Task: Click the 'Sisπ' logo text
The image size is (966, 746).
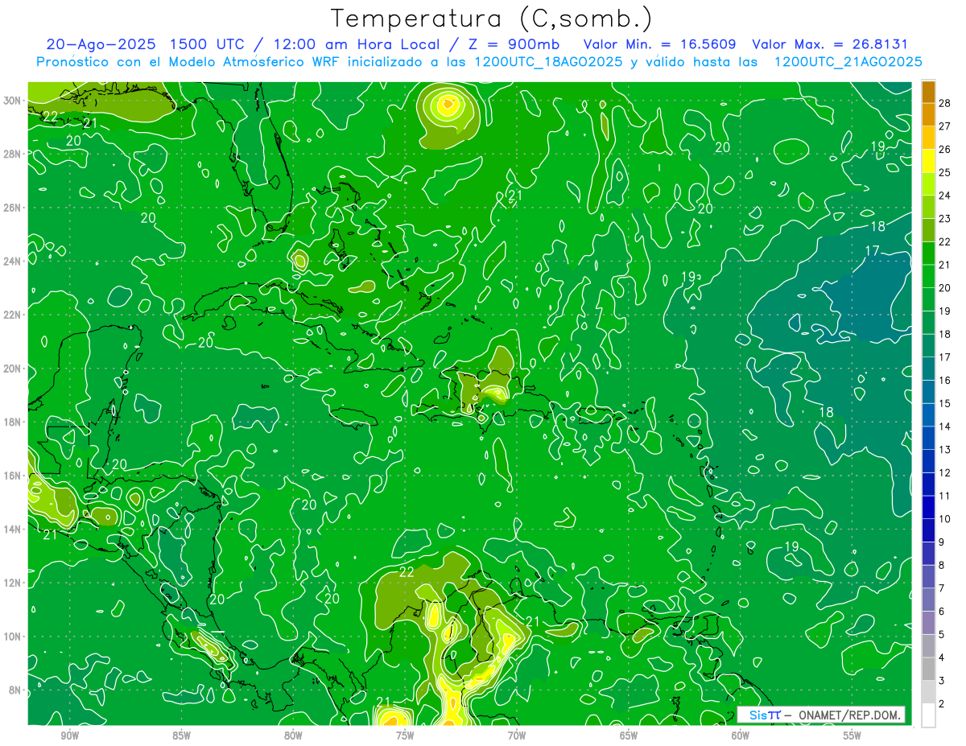Action: coord(764,715)
